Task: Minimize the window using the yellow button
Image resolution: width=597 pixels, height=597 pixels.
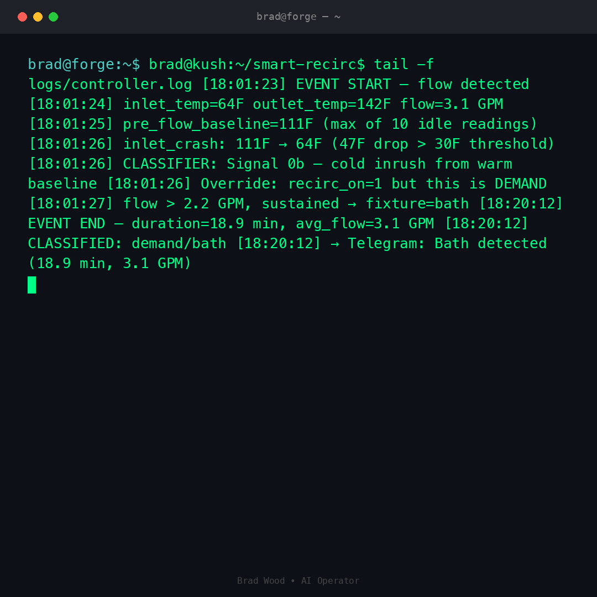Action: tap(38, 17)
